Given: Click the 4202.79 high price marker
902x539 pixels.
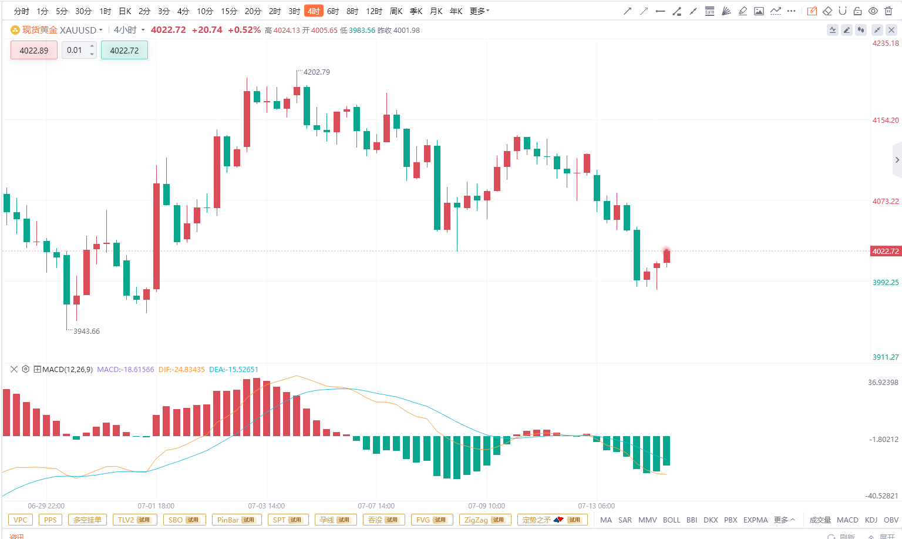Looking at the screenshot, I should [x=317, y=72].
